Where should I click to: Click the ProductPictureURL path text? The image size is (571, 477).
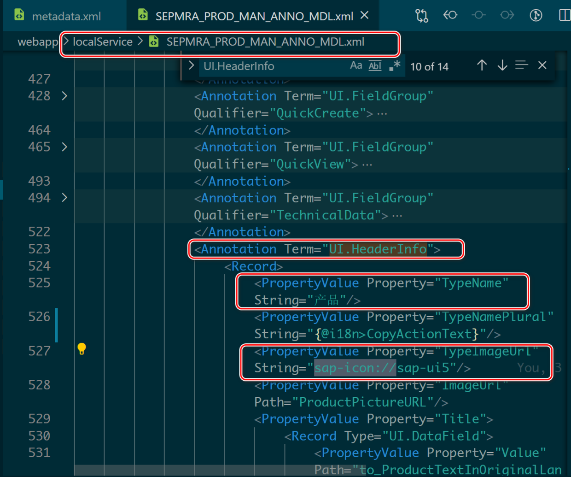[363, 402]
